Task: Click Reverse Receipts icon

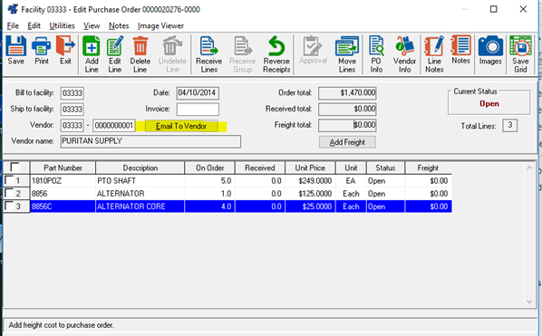Action: [x=276, y=54]
